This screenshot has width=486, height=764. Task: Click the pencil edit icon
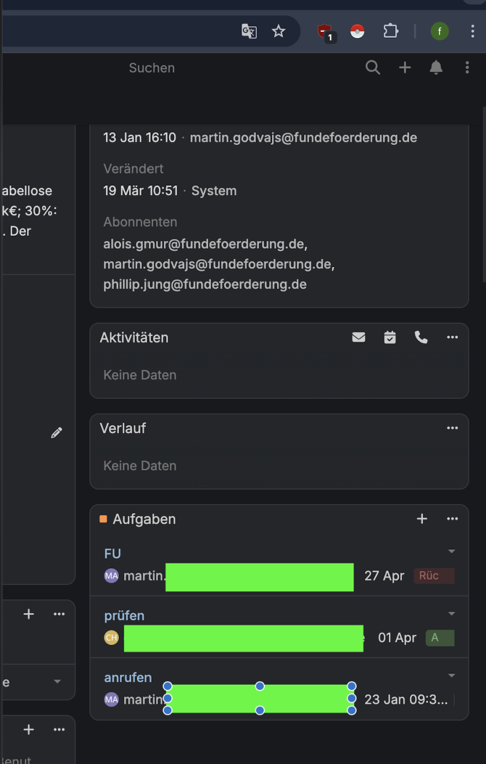click(56, 433)
